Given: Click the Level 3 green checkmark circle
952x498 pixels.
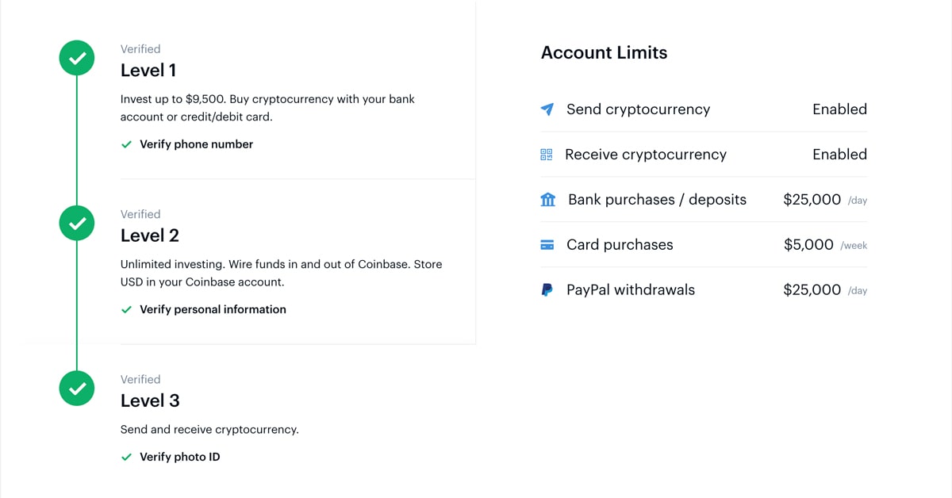Looking at the screenshot, I should point(76,389).
